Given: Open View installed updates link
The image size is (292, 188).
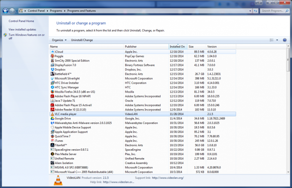Looking at the screenshot, I should 22,30.
